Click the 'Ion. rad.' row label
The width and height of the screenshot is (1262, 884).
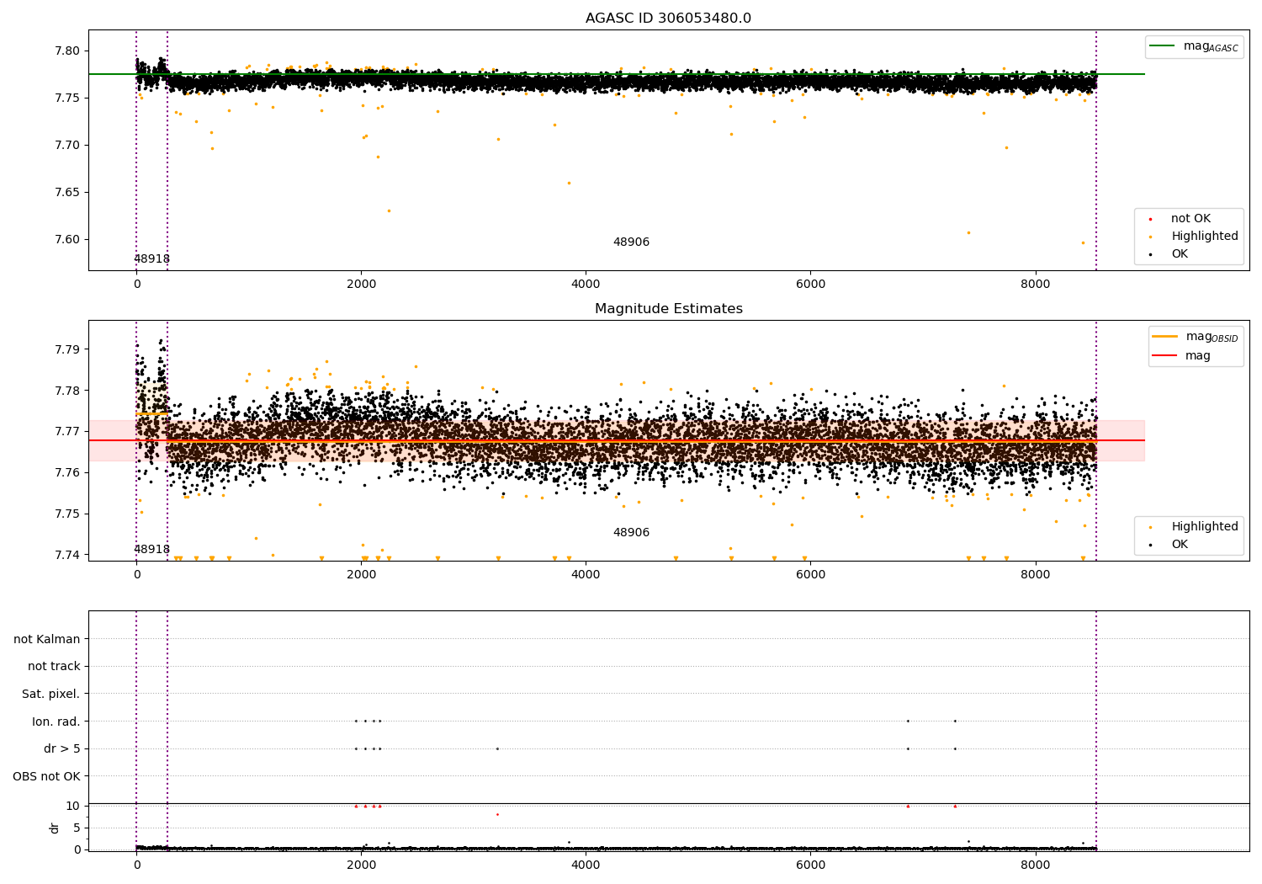click(x=56, y=722)
